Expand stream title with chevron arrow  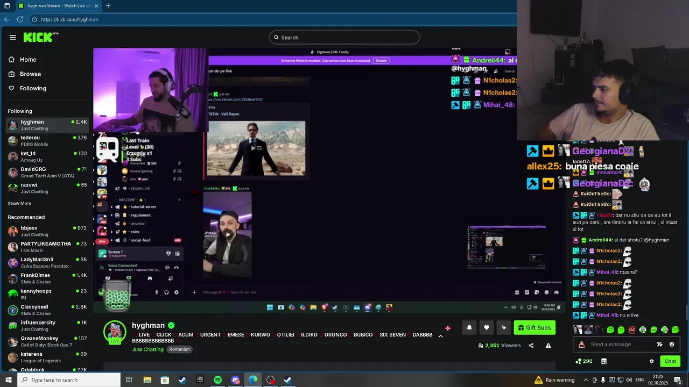pos(440,335)
